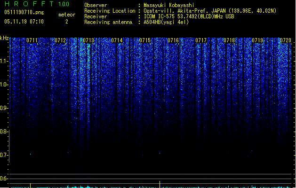Click the 0717 time marker
296x188 pixels.
201,40
